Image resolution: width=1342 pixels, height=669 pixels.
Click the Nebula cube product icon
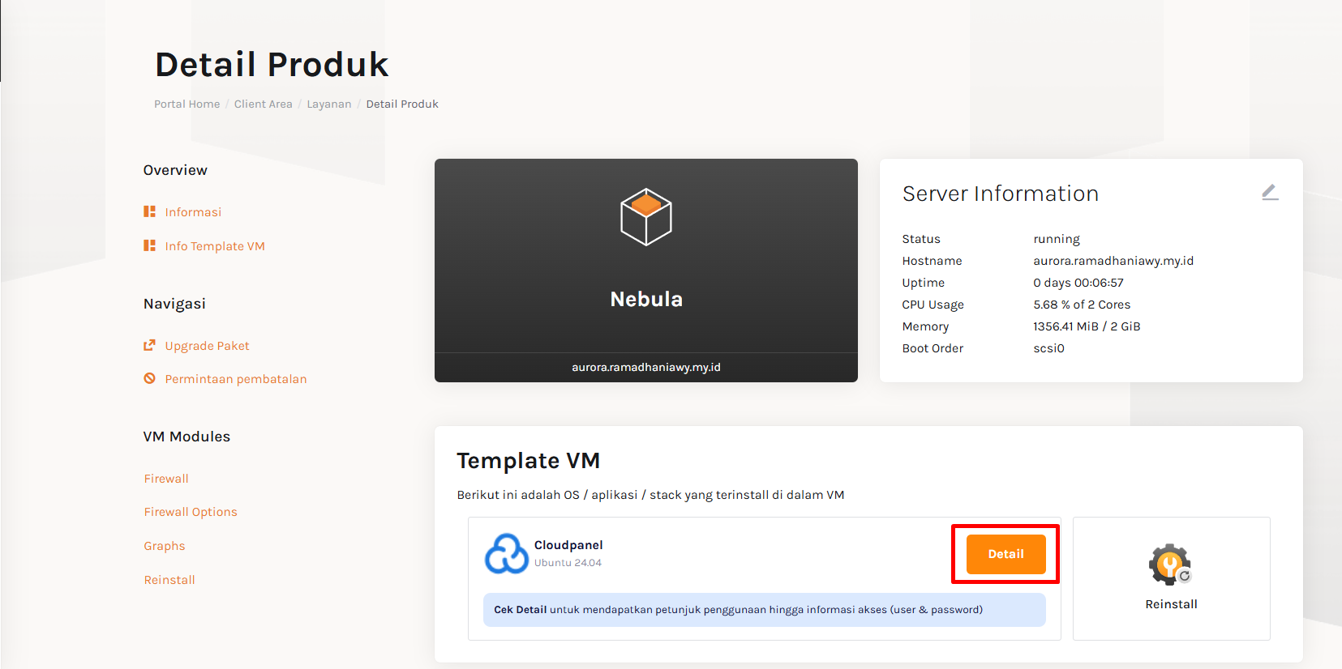coord(646,217)
